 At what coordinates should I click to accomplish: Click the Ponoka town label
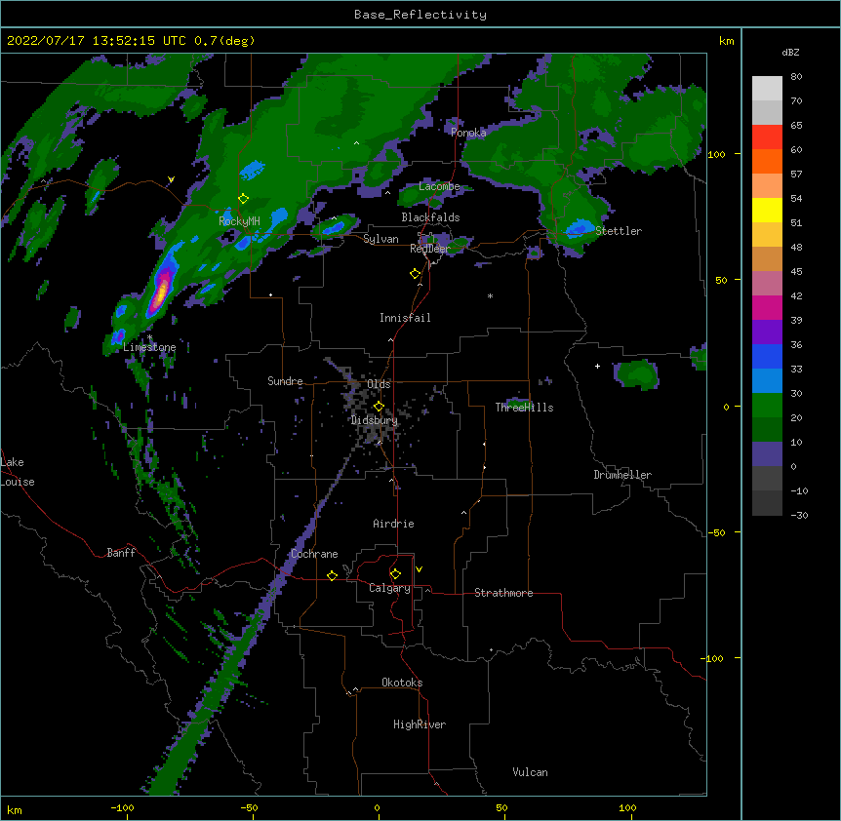point(468,133)
